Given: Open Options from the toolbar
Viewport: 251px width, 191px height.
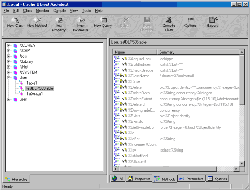Looking at the screenshot, I should tap(191, 20).
